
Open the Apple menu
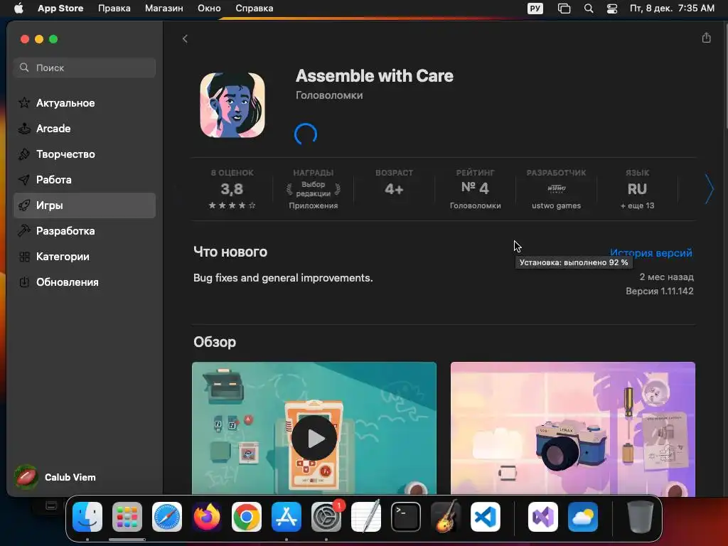point(18,9)
